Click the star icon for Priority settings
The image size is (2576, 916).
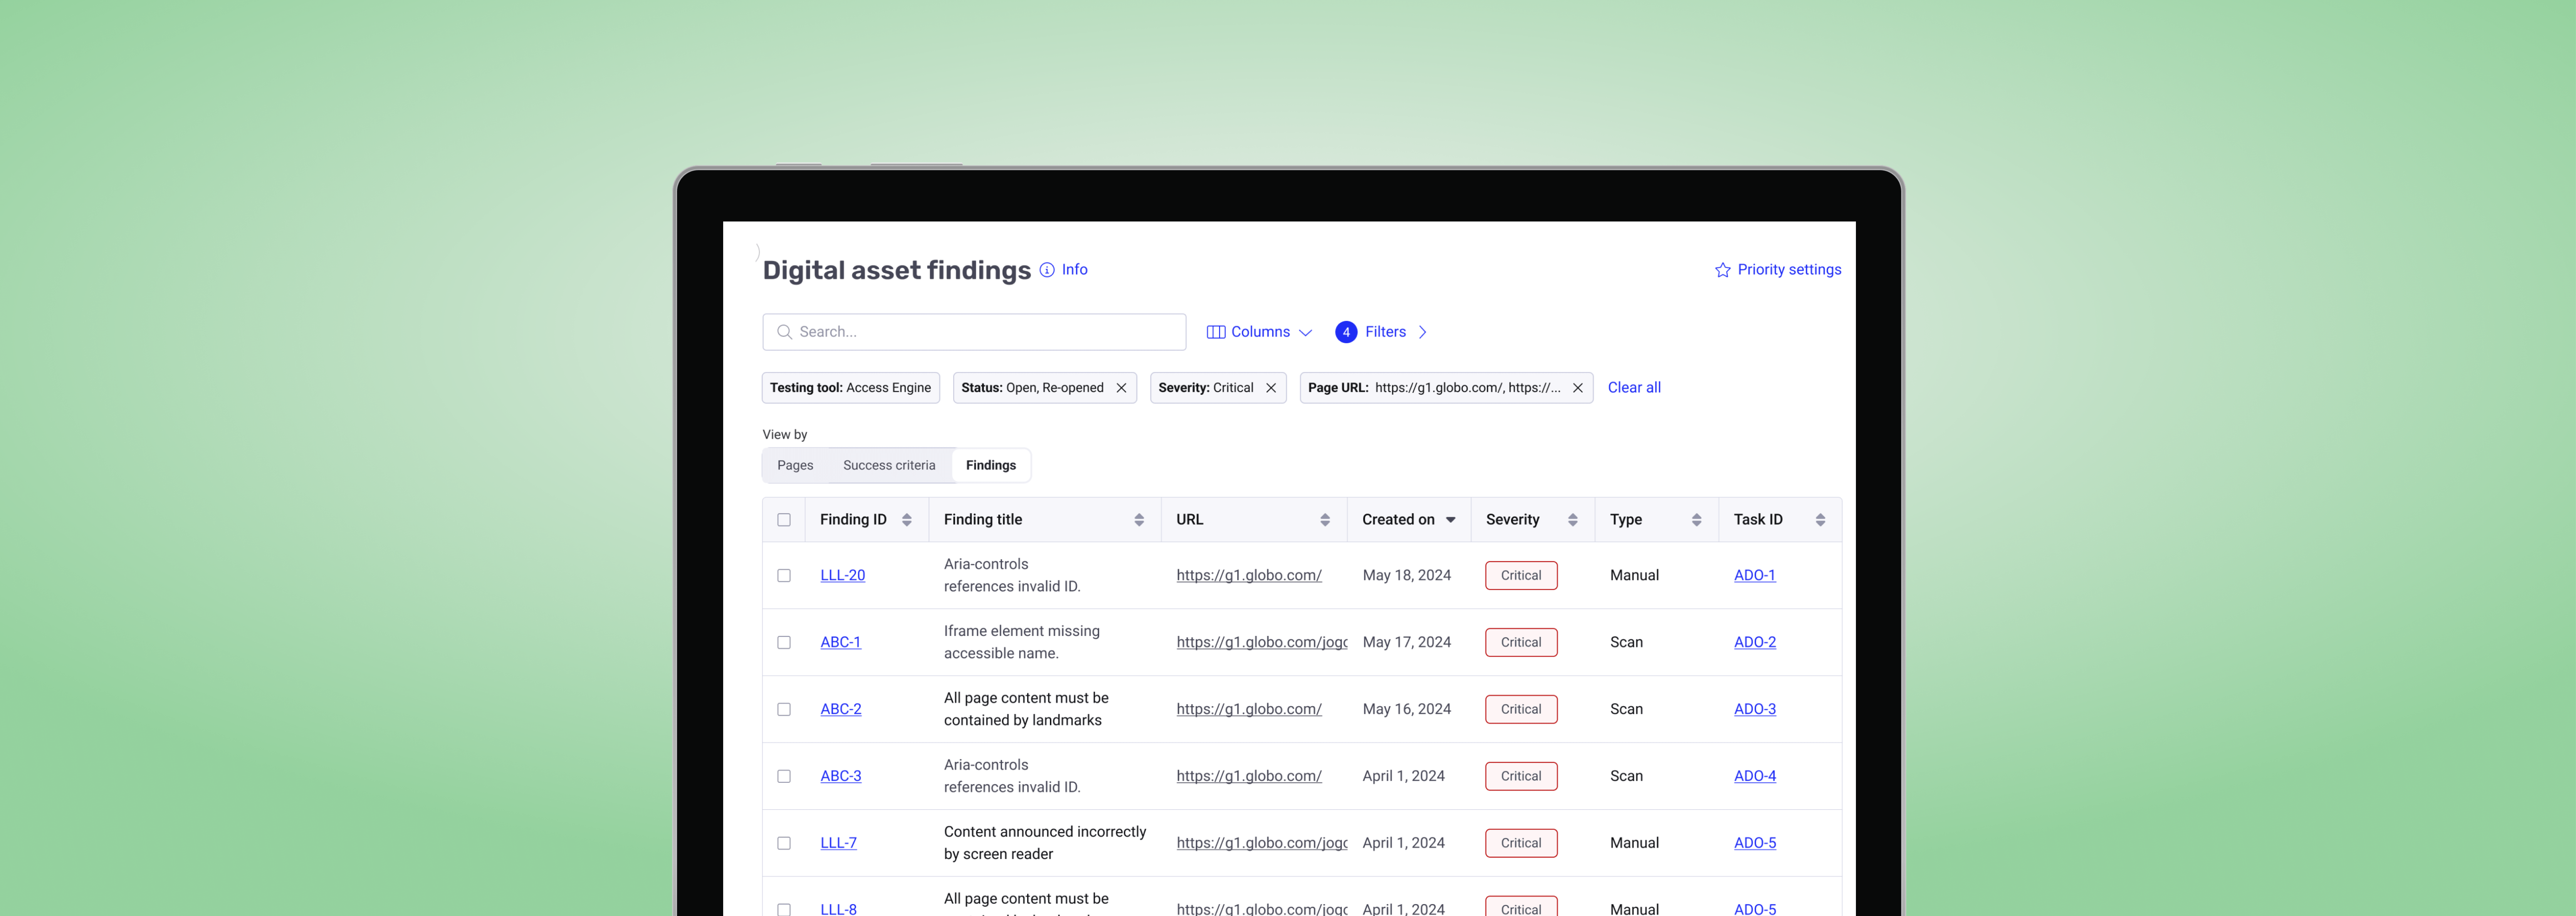point(1722,270)
